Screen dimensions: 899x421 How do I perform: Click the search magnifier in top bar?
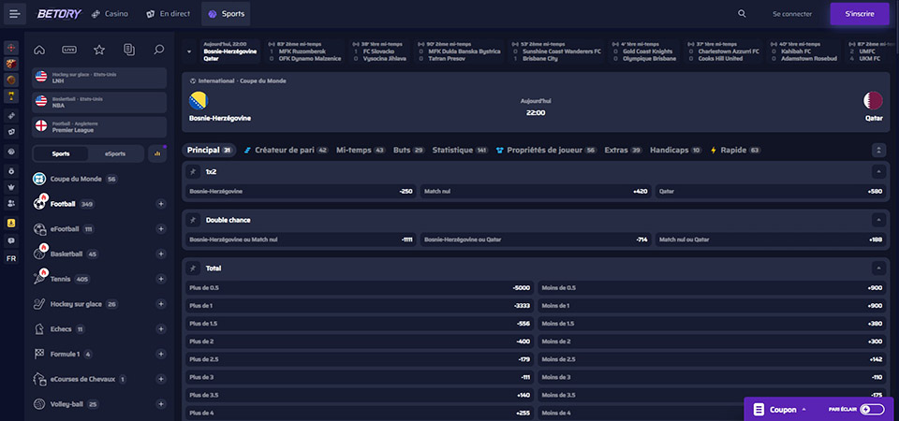[x=742, y=14]
